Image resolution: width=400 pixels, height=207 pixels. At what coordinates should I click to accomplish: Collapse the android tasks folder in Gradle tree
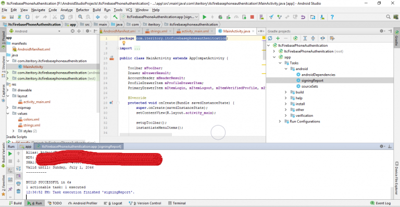pyautogui.click(x=286, y=69)
